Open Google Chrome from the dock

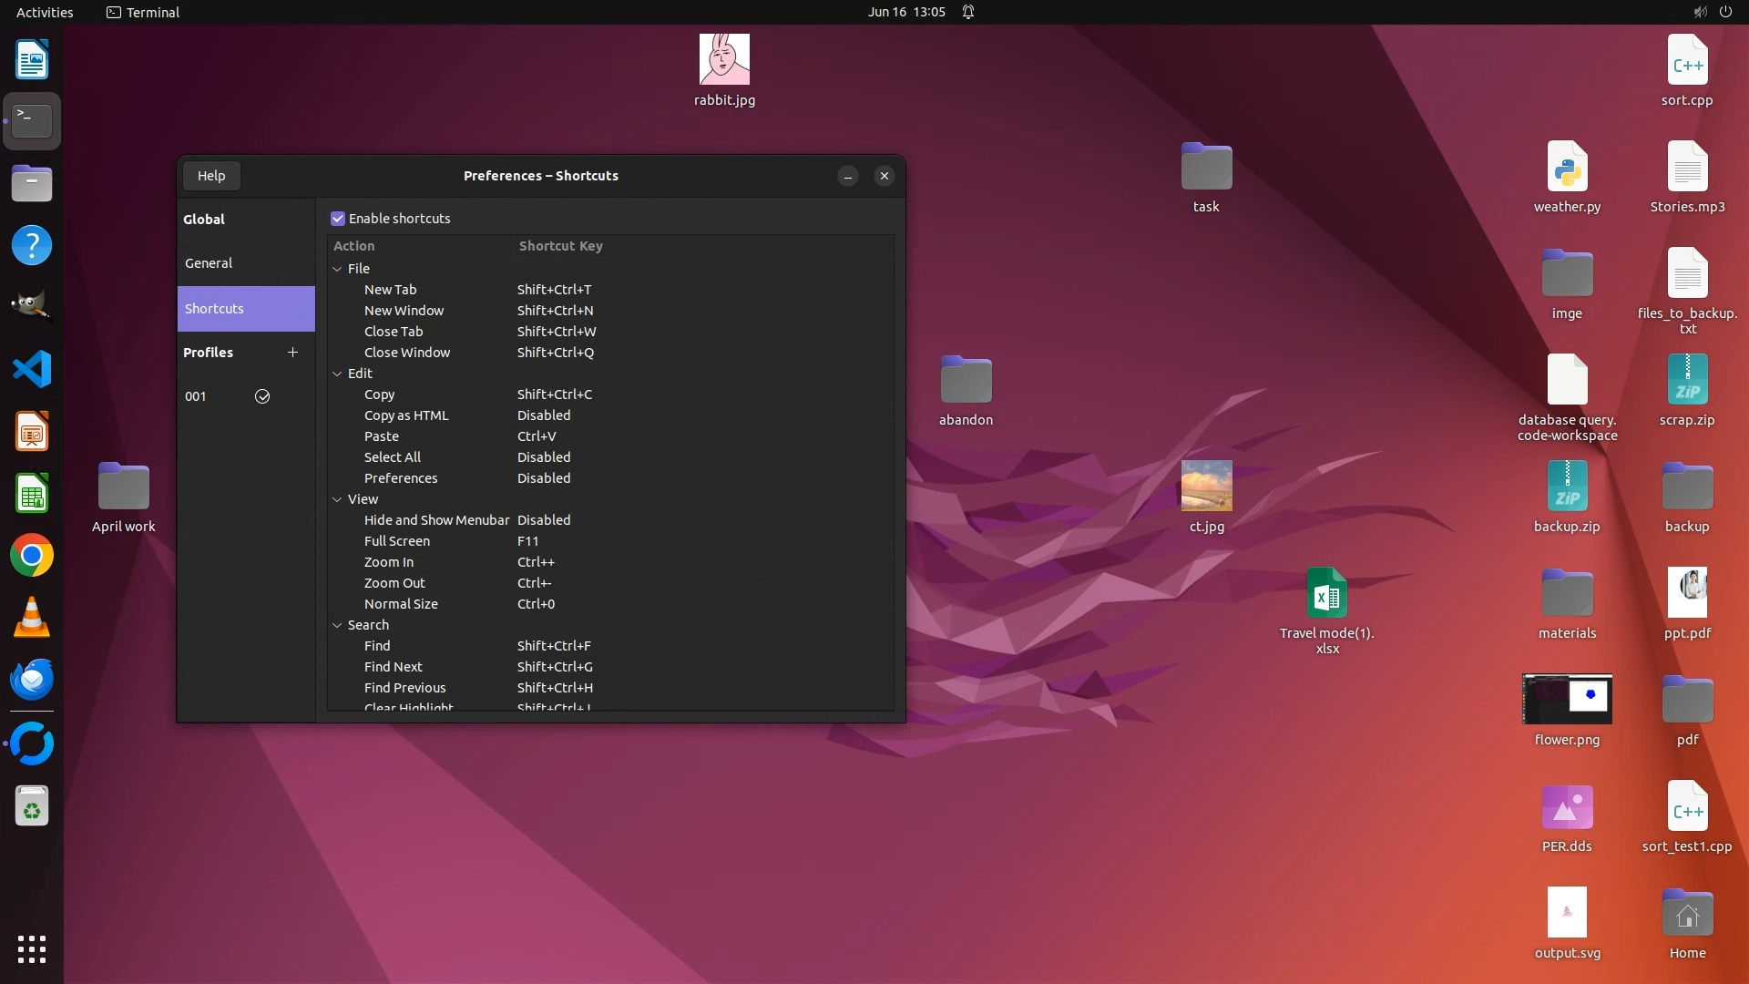coord(32,556)
